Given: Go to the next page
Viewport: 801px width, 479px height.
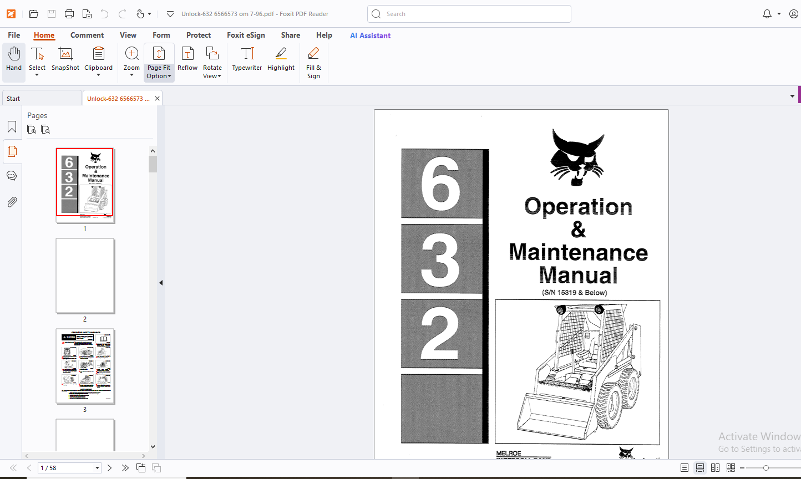Looking at the screenshot, I should [x=109, y=468].
